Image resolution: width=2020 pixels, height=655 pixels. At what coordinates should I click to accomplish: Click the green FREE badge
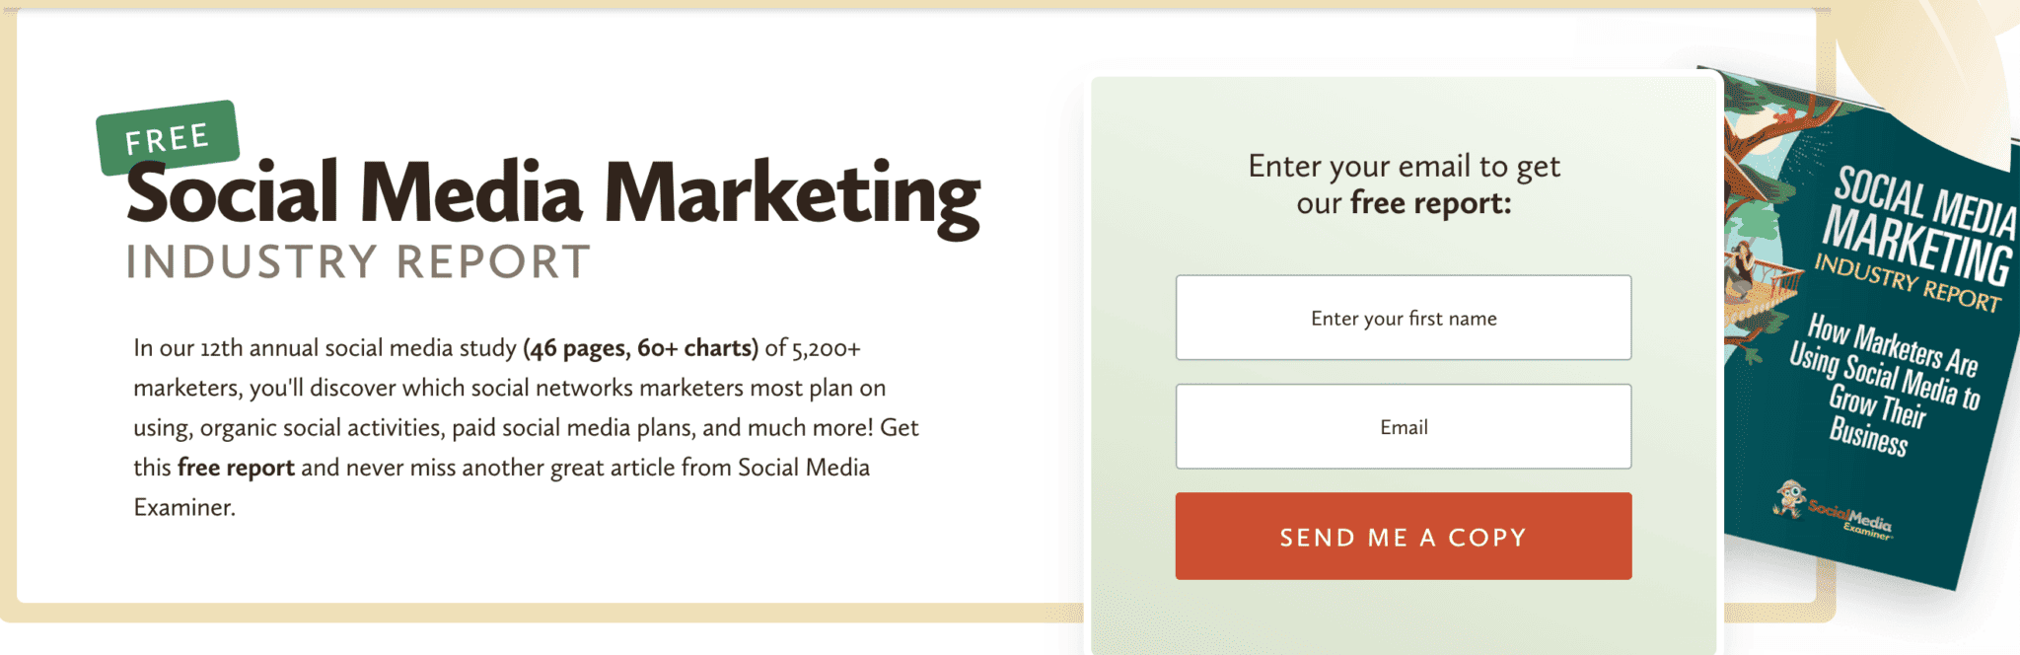(x=168, y=137)
